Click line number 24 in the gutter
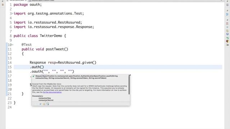This screenshot has height=129, width=230. pos(10,107)
